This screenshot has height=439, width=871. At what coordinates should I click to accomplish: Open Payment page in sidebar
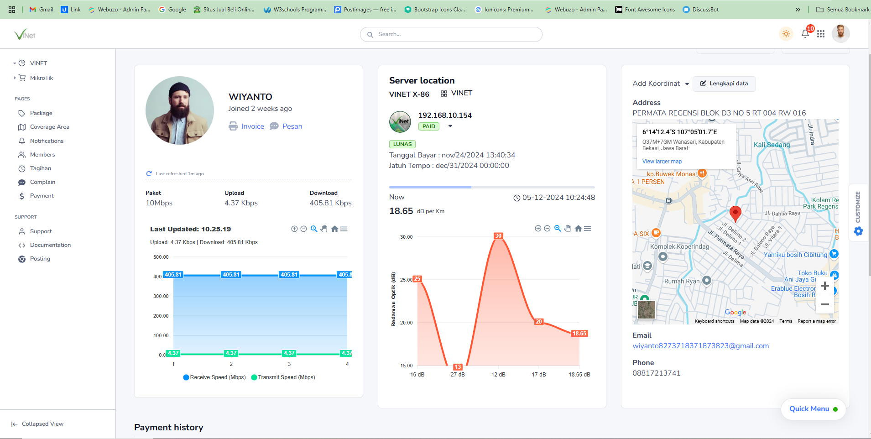coord(42,196)
